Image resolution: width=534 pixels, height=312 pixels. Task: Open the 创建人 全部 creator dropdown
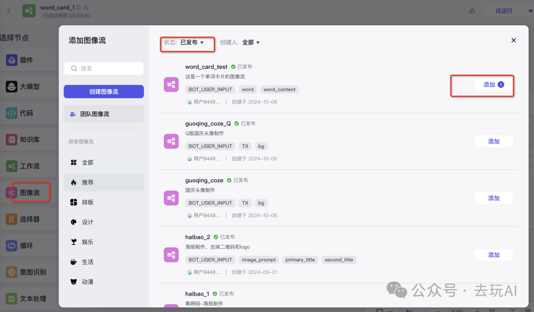tap(240, 42)
